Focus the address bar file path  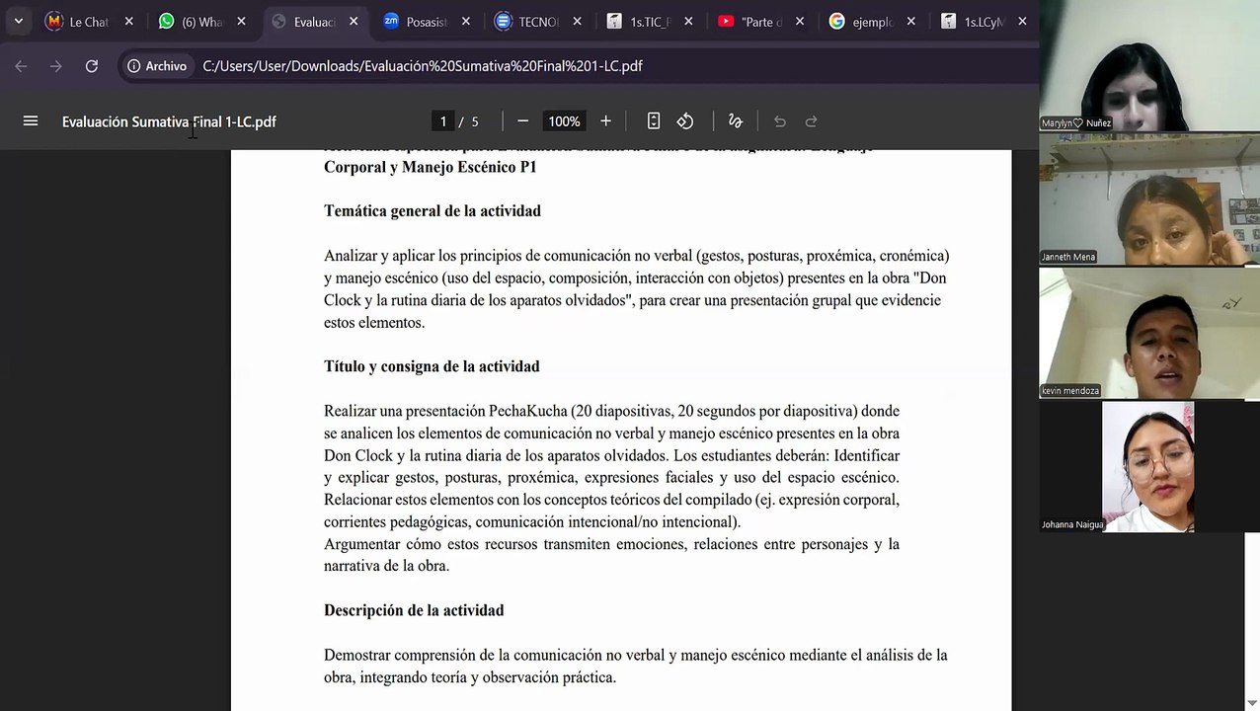point(423,66)
